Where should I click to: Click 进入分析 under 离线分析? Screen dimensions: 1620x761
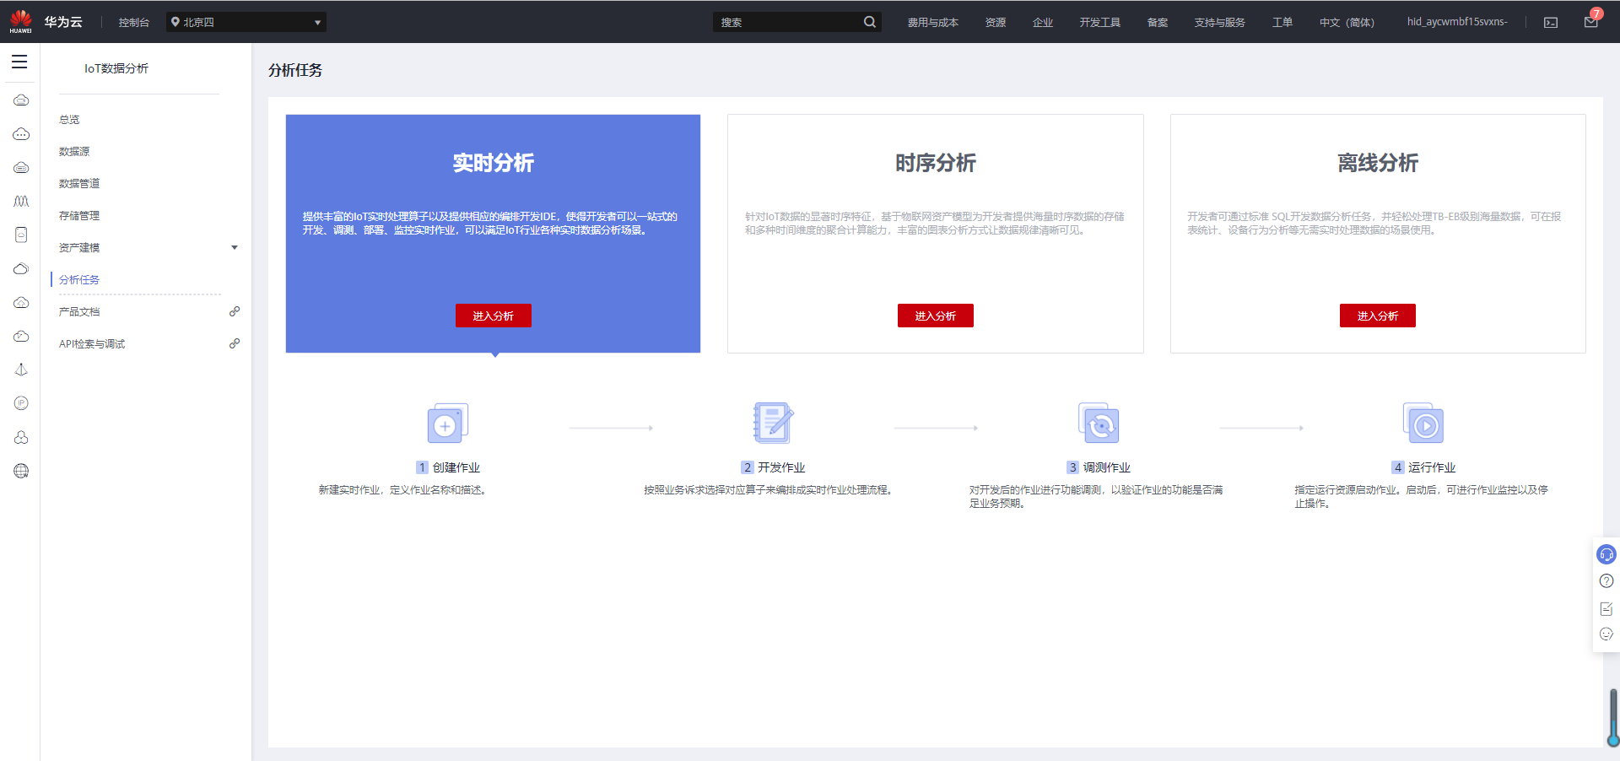1377,316
